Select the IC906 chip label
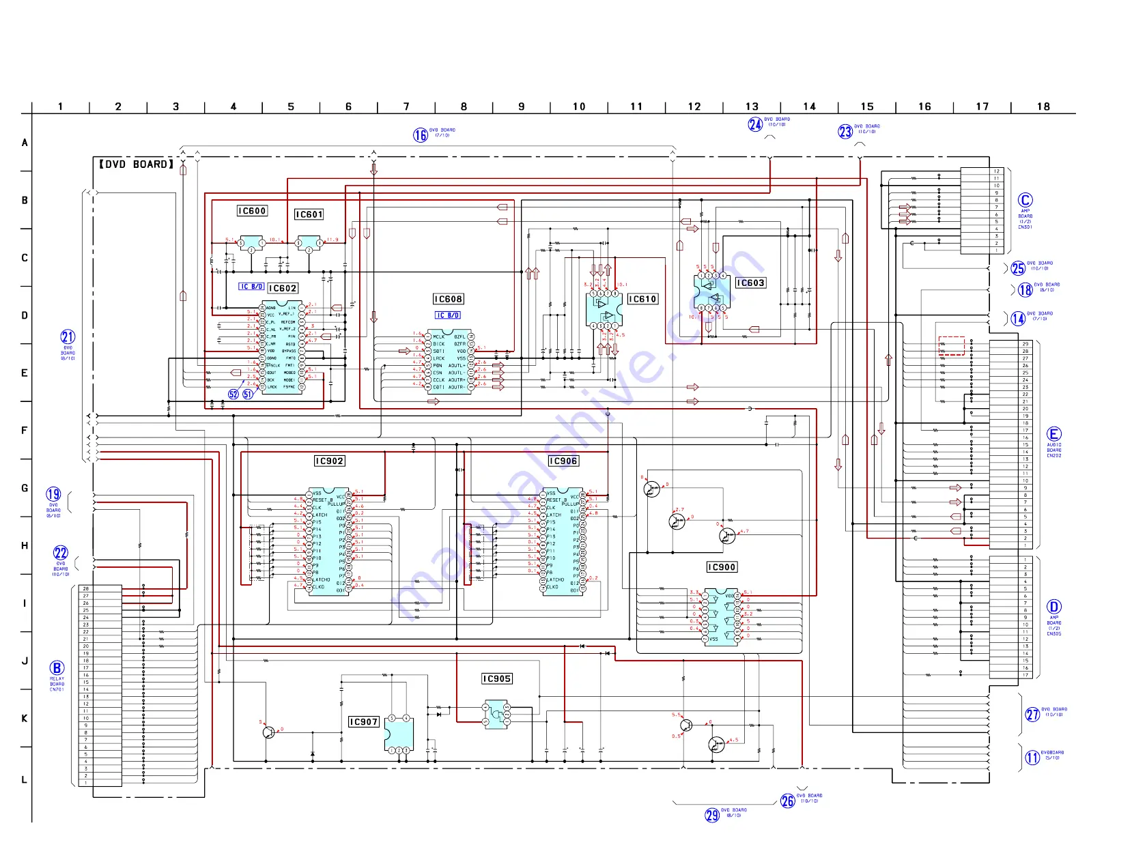Screen dimensions: 1147x862 click(x=563, y=461)
